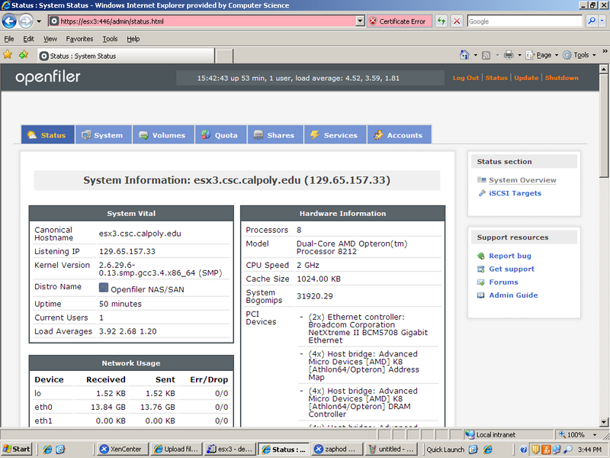Switch to the untitled taskbar window

click(391, 449)
